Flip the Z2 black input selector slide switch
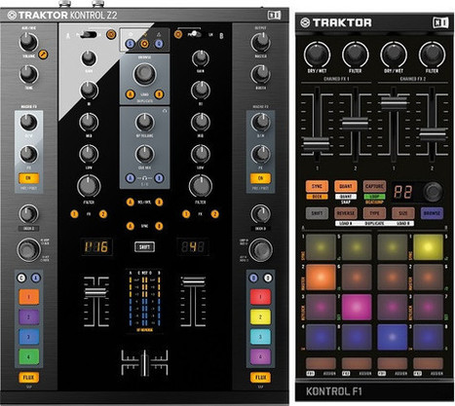455x406 pixels. point(88,34)
